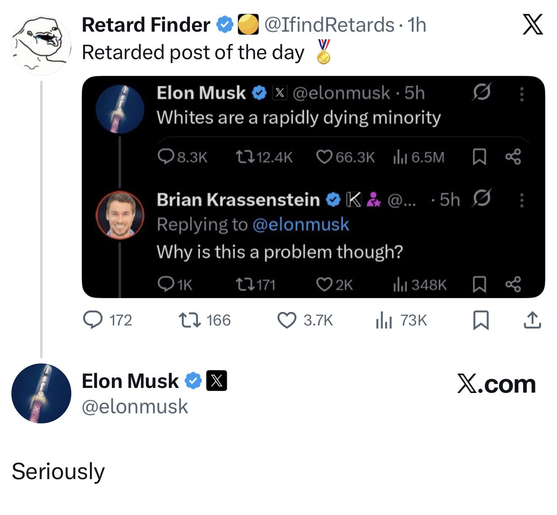Reply to the post with 172 comments

92,320
